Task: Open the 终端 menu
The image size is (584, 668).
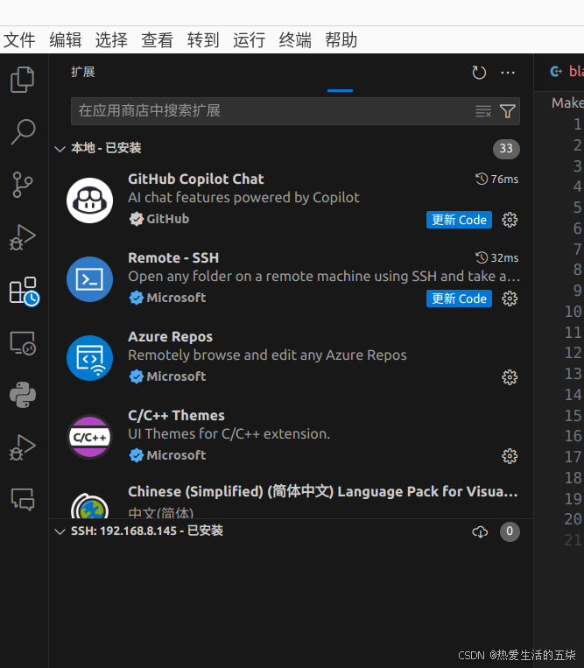Action: pos(295,40)
